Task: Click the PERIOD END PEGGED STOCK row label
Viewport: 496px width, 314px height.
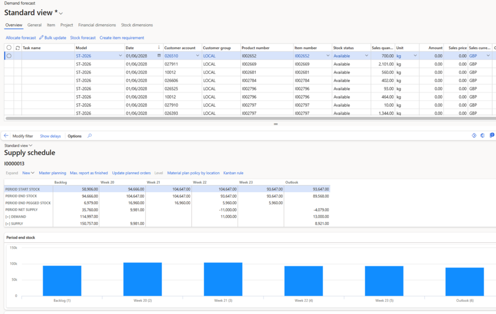Action: (28, 203)
